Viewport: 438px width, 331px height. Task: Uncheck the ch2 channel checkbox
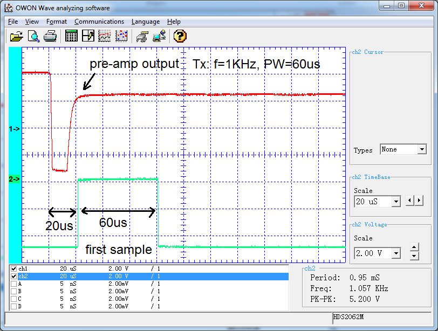point(13,276)
